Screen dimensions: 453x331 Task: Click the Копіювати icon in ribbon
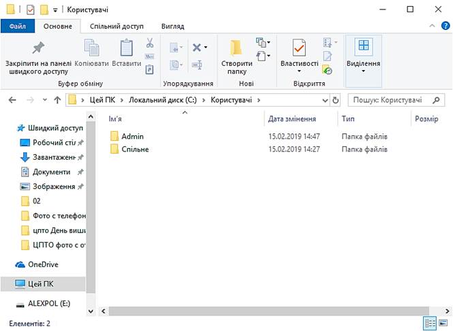tap(91, 48)
